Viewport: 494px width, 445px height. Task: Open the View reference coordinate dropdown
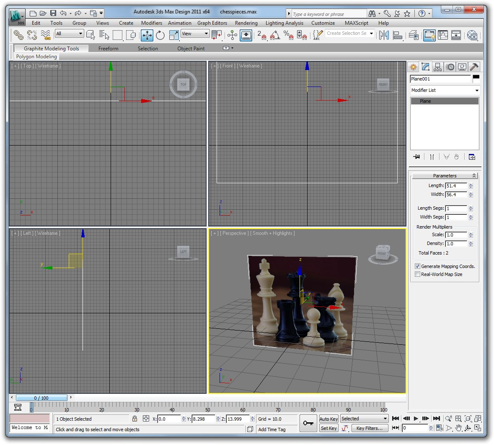tap(195, 34)
